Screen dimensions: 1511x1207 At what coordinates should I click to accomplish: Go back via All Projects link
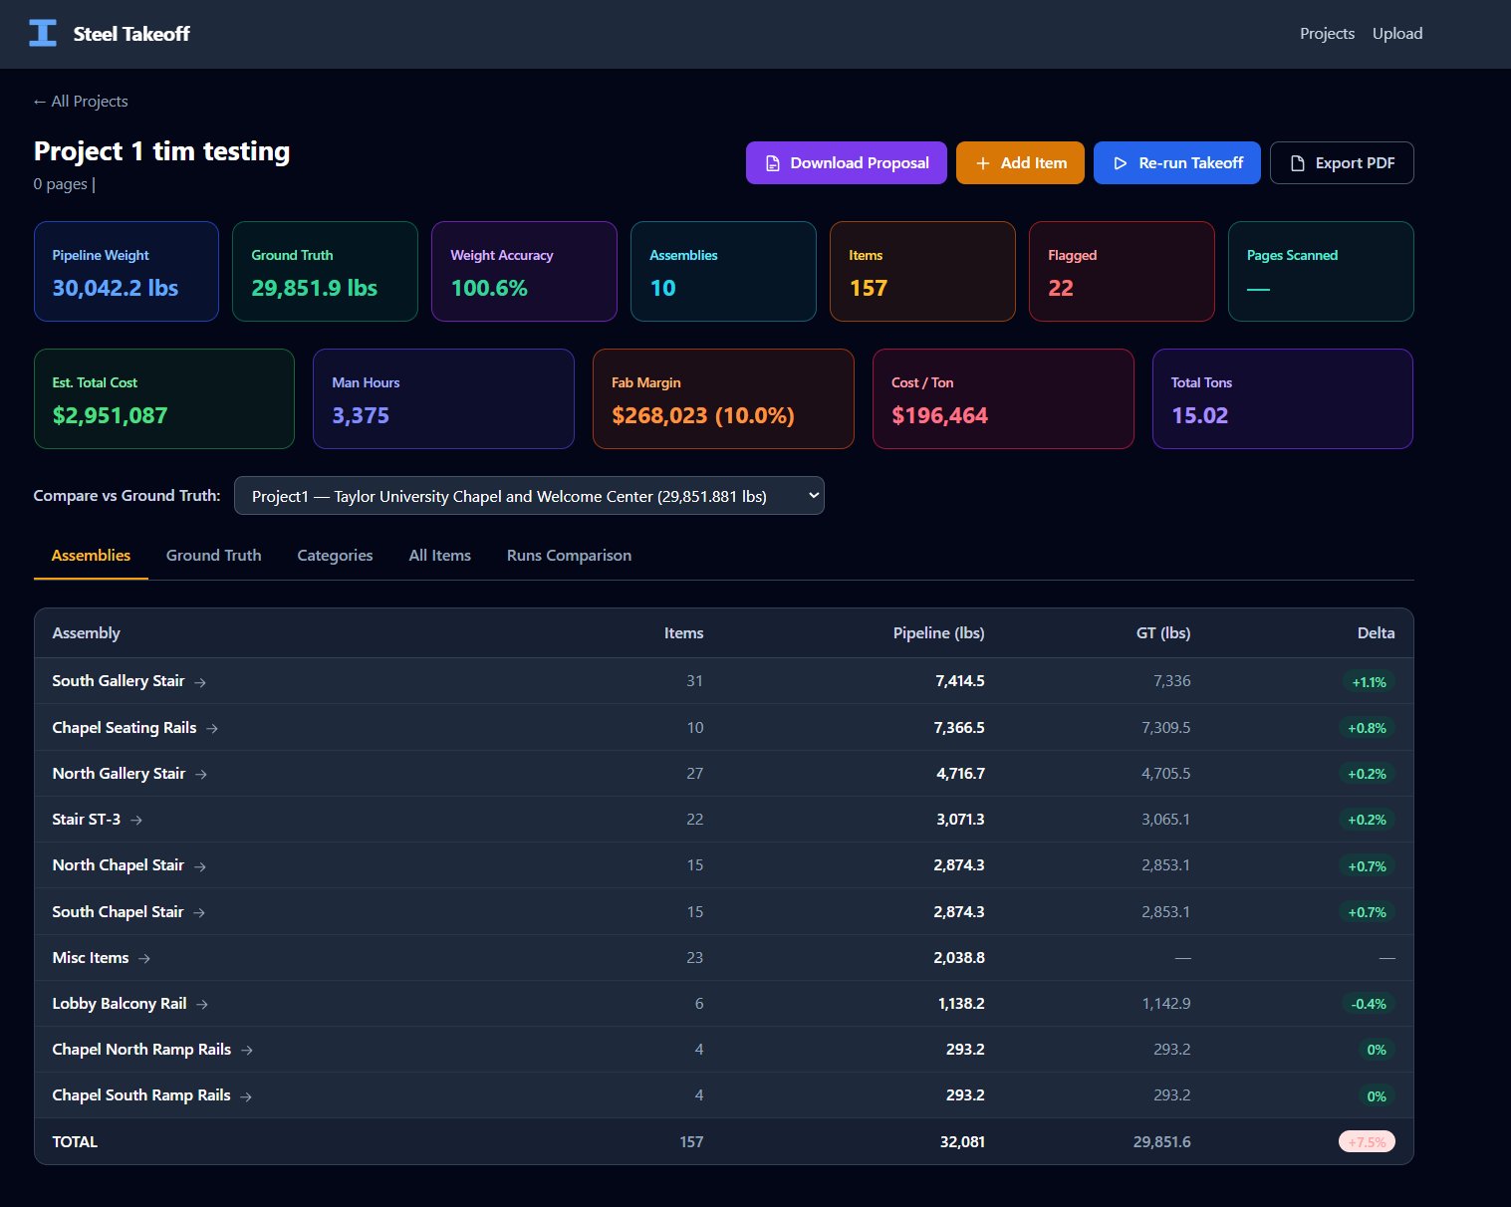[x=81, y=102]
